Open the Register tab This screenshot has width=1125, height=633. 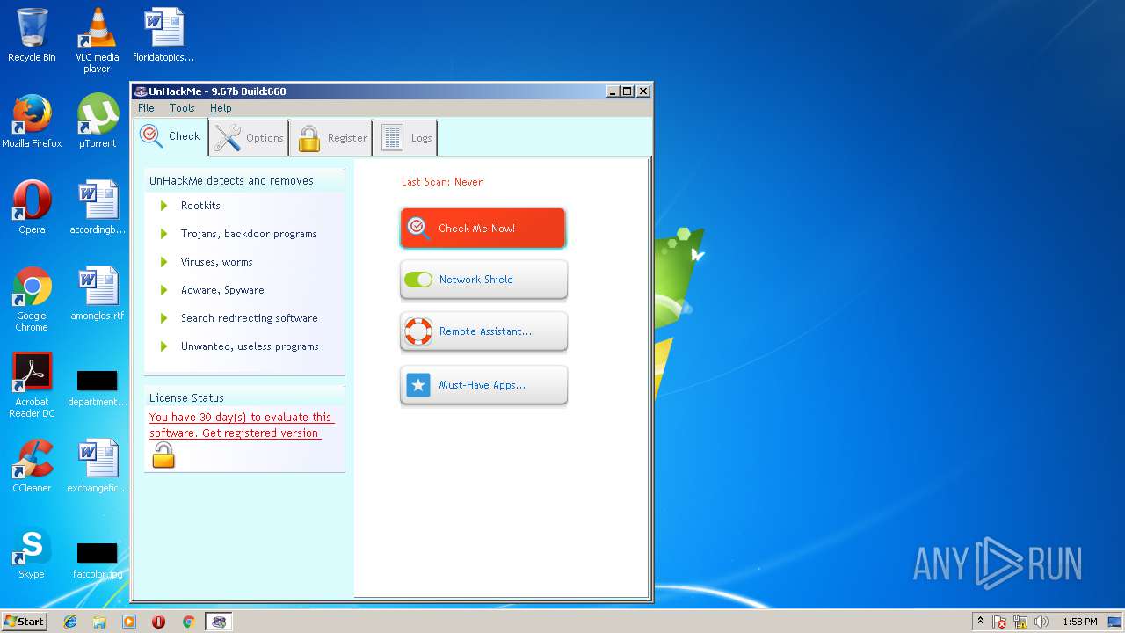click(x=332, y=138)
